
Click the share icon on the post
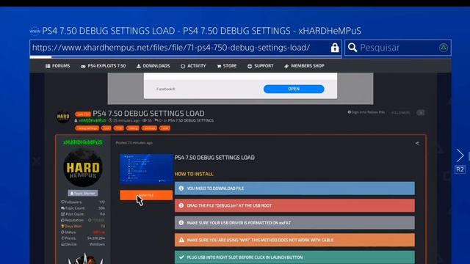[x=417, y=143]
